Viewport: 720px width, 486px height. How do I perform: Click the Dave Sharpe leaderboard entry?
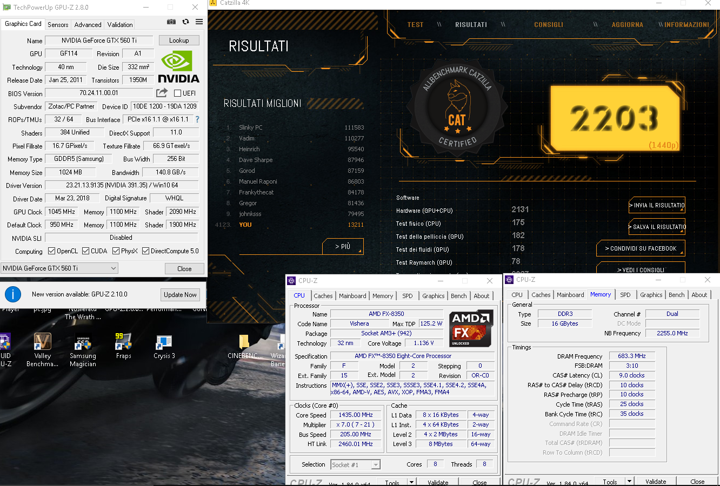click(295, 160)
